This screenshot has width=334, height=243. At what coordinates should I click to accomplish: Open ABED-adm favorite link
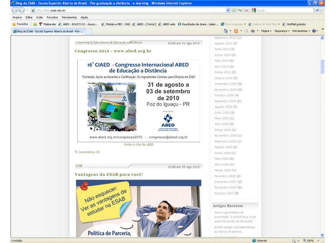pyautogui.click(x=167, y=24)
